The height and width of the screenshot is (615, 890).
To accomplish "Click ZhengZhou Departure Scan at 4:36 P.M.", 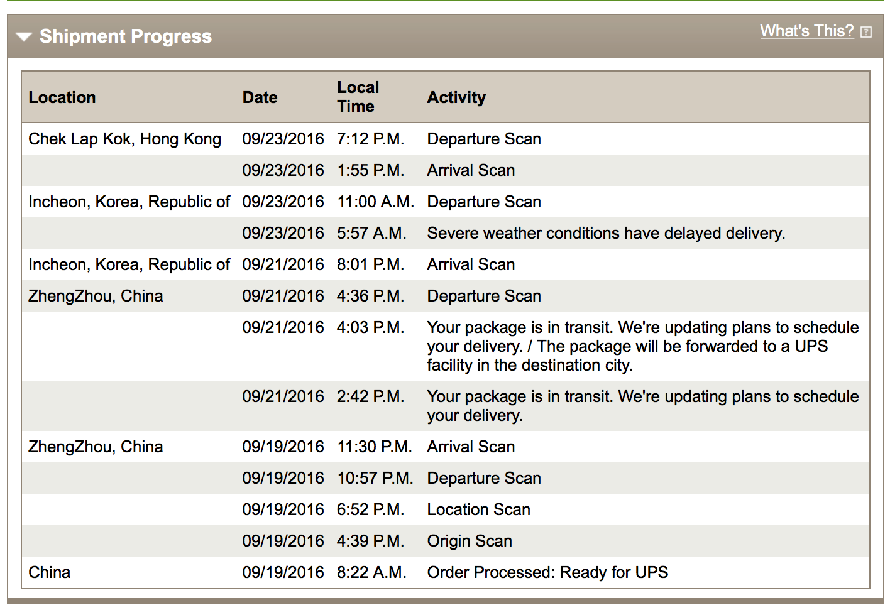I will [446, 296].
